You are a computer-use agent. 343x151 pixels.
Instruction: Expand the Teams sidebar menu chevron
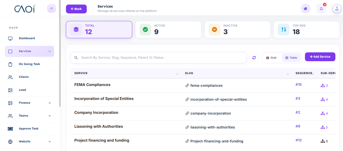click(x=50, y=116)
